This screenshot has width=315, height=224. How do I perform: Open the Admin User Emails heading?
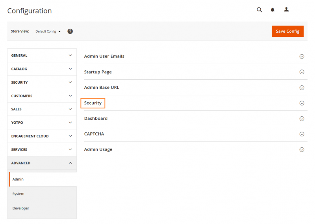click(x=104, y=56)
